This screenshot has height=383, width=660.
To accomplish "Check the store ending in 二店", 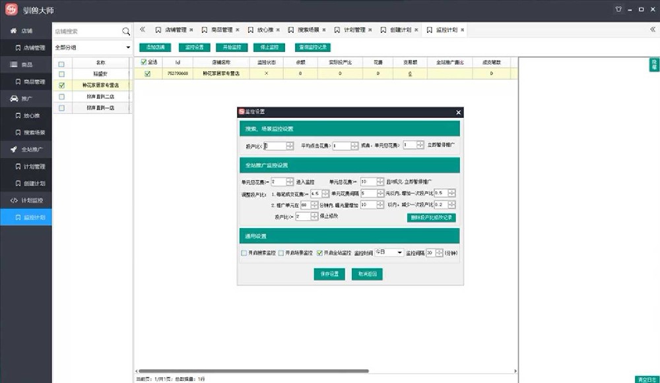I will point(61,97).
